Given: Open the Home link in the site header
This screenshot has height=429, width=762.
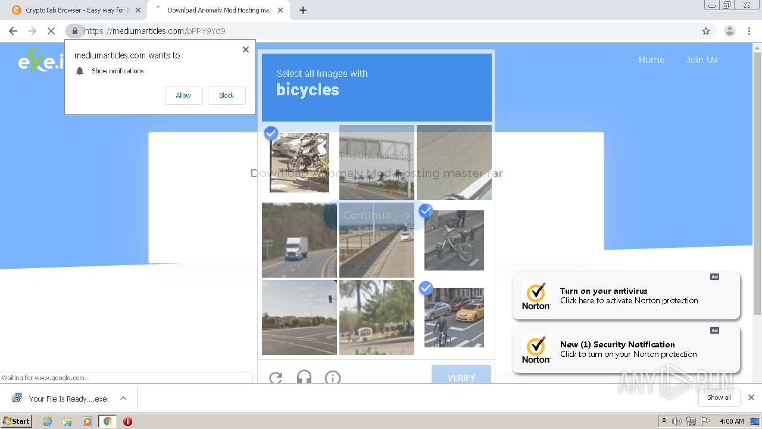Looking at the screenshot, I should click(x=651, y=60).
